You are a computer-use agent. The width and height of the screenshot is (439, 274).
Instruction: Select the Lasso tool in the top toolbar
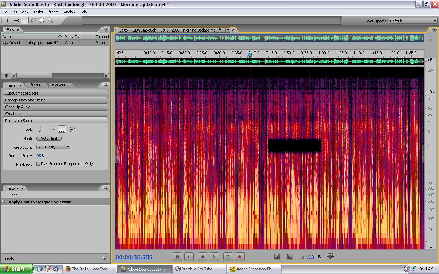click(x=33, y=21)
